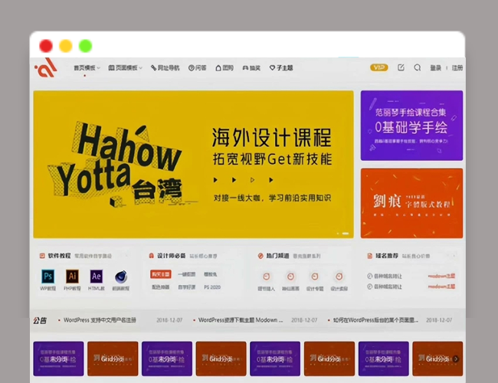The height and width of the screenshot is (383, 498).
Task: Open search with the magnifier icon
Action: click(x=418, y=67)
